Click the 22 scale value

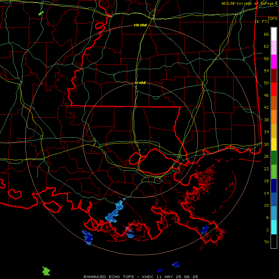pyautogui.click(x=266, y=169)
